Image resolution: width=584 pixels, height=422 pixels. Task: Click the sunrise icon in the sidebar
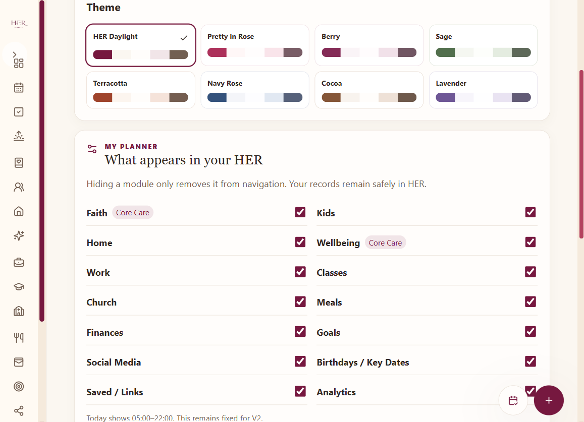[x=19, y=136]
